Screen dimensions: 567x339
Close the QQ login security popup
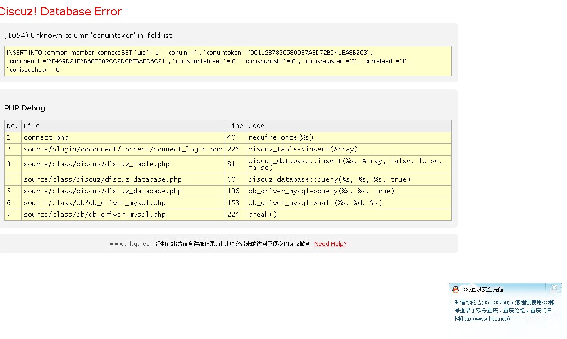click(554, 288)
